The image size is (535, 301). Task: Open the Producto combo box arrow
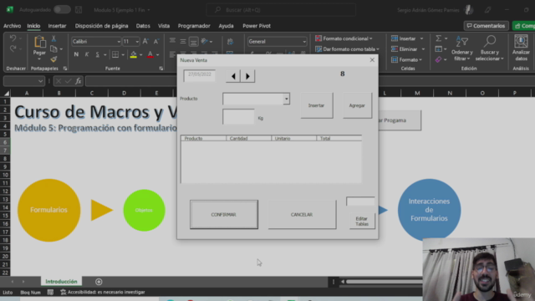click(286, 99)
